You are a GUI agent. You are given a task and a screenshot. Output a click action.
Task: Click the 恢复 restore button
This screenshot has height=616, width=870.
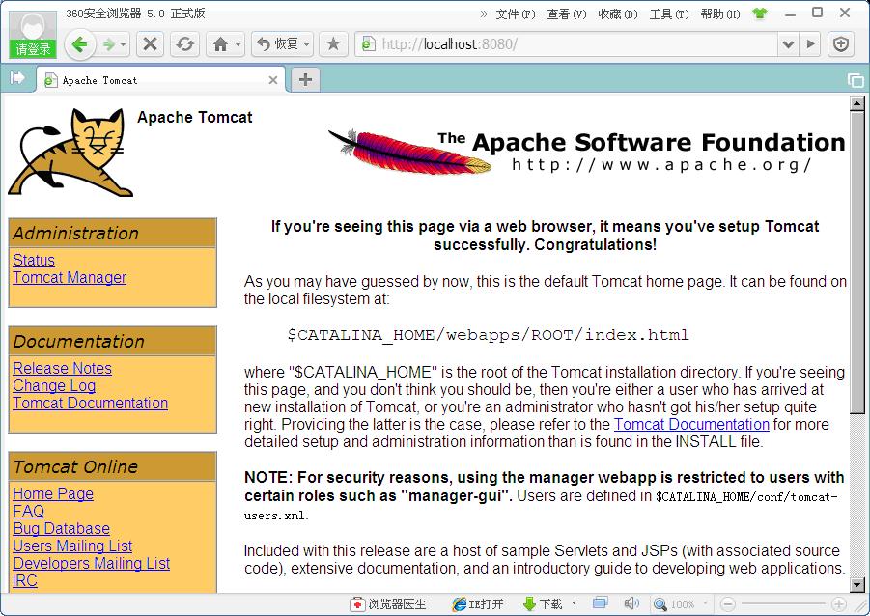(277, 43)
